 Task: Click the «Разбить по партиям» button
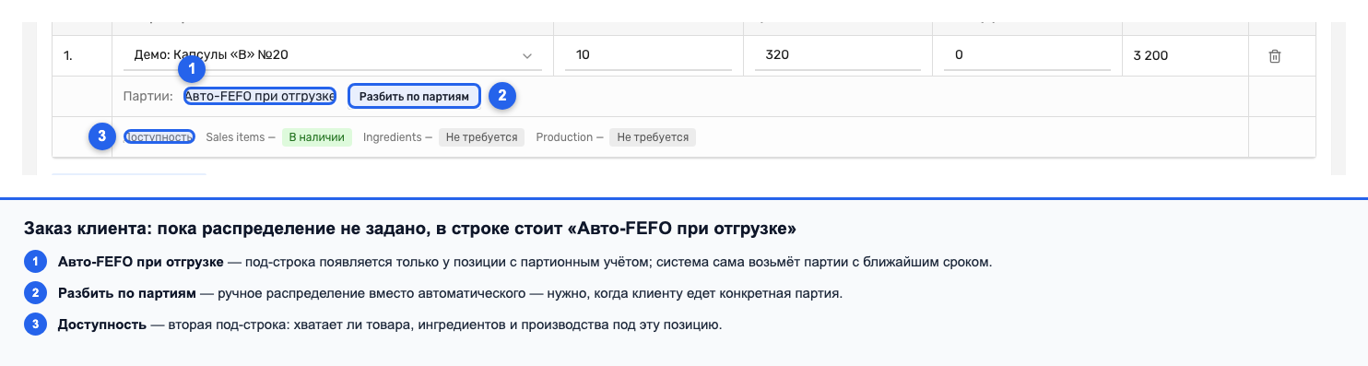coord(414,96)
